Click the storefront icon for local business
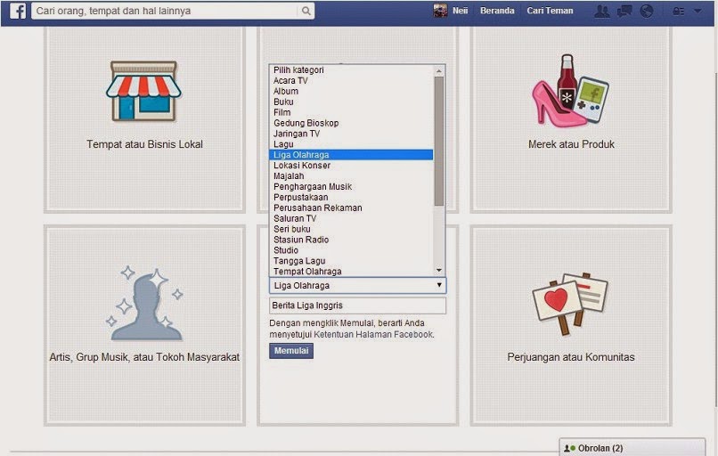 click(143, 91)
